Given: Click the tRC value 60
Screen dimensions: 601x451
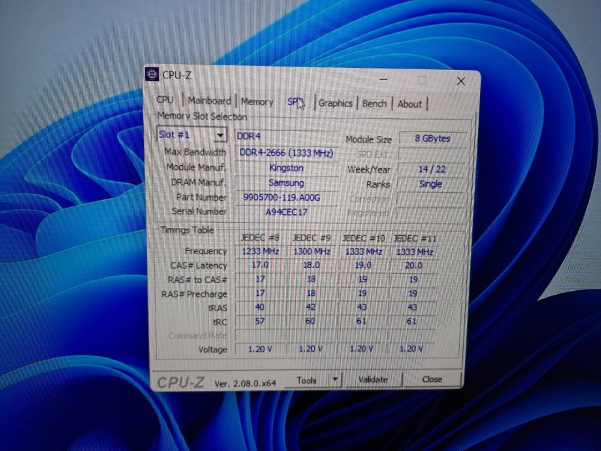Looking at the screenshot, I should [311, 321].
